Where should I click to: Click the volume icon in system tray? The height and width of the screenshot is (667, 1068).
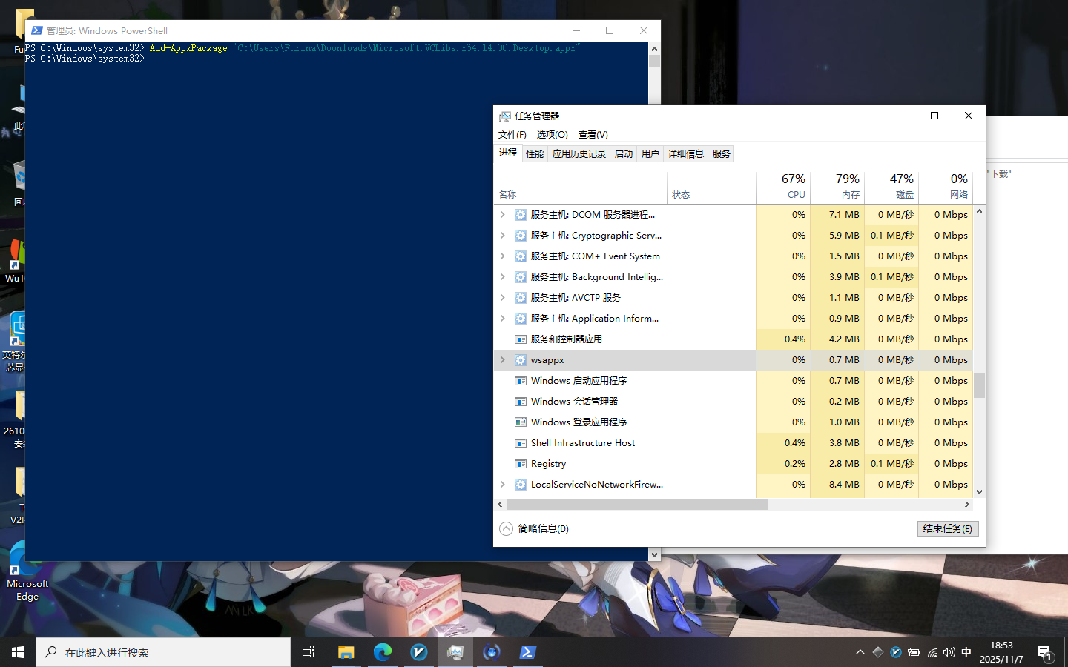(x=949, y=652)
